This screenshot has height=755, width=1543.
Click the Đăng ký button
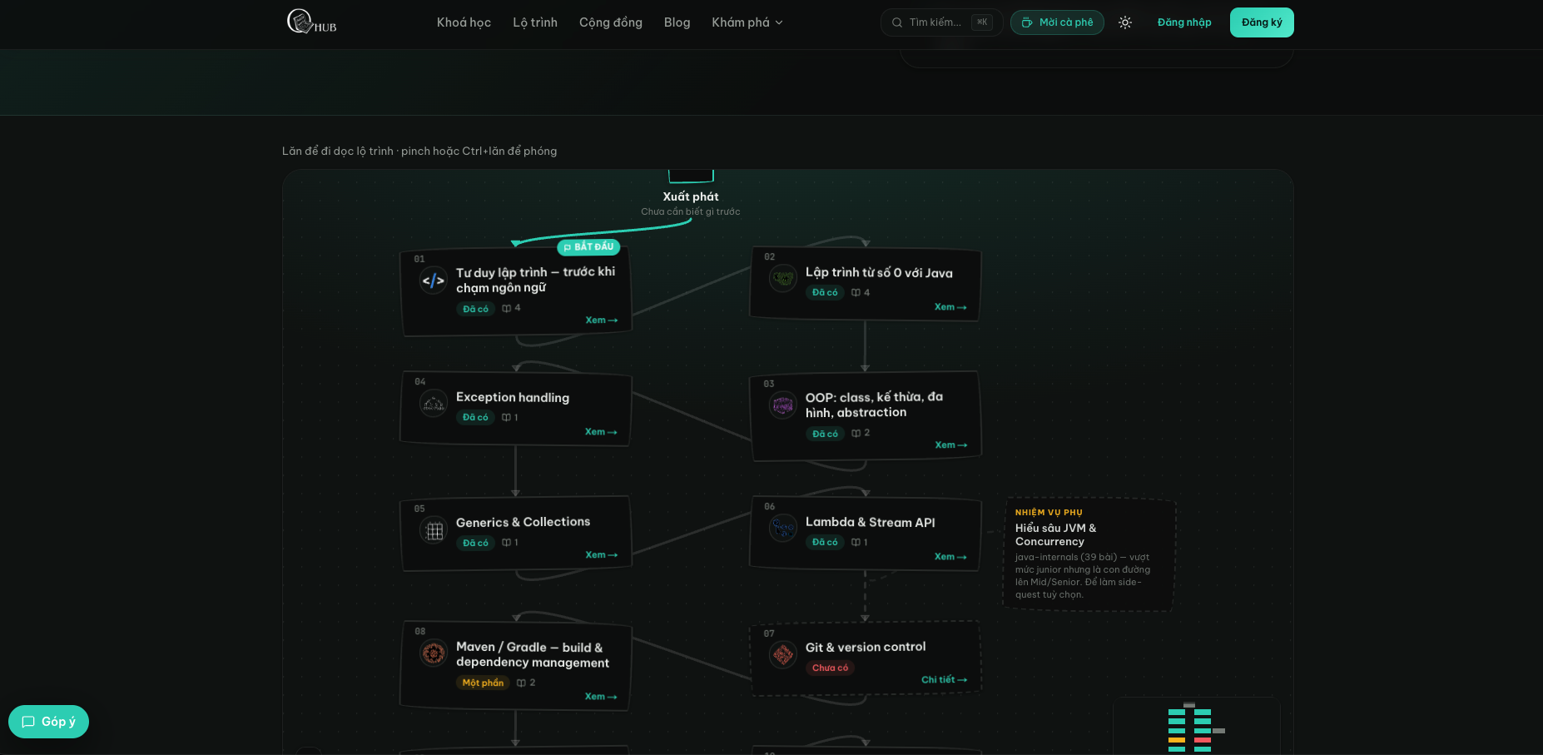1262,22
